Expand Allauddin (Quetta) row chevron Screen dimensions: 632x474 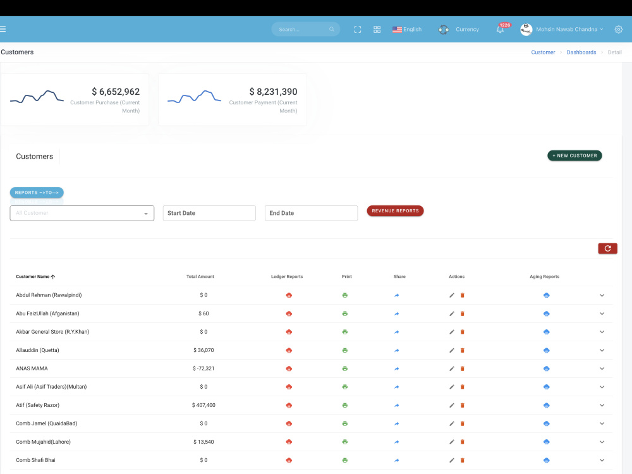[x=602, y=350]
